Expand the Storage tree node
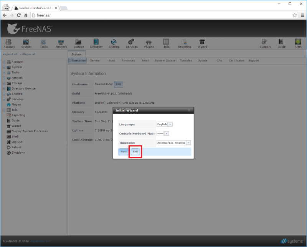 (4, 83)
